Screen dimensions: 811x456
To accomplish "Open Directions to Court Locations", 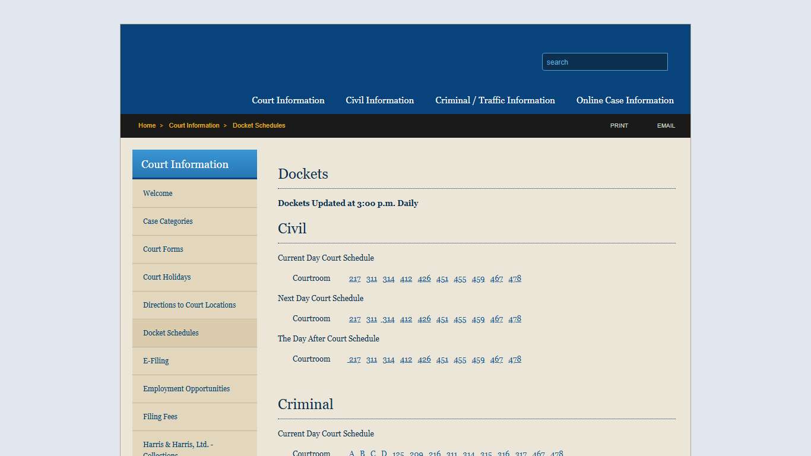I will tap(189, 305).
